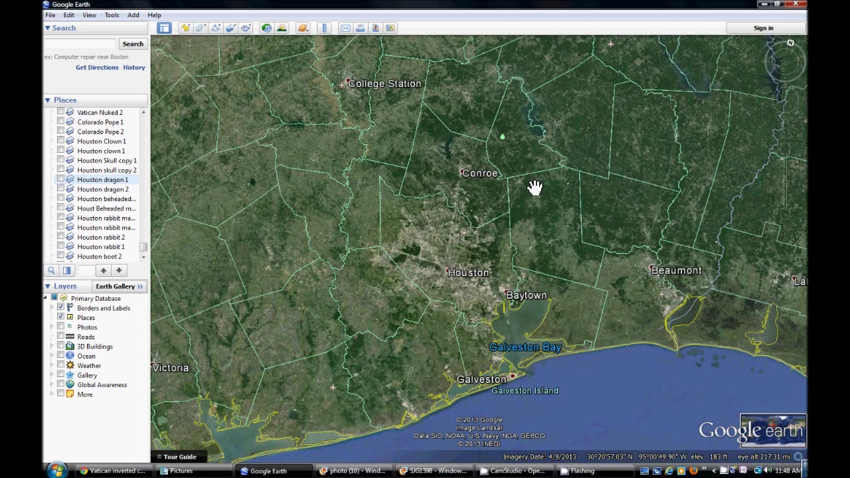
Task: Click the Add Image Overlay tool
Action: (230, 28)
